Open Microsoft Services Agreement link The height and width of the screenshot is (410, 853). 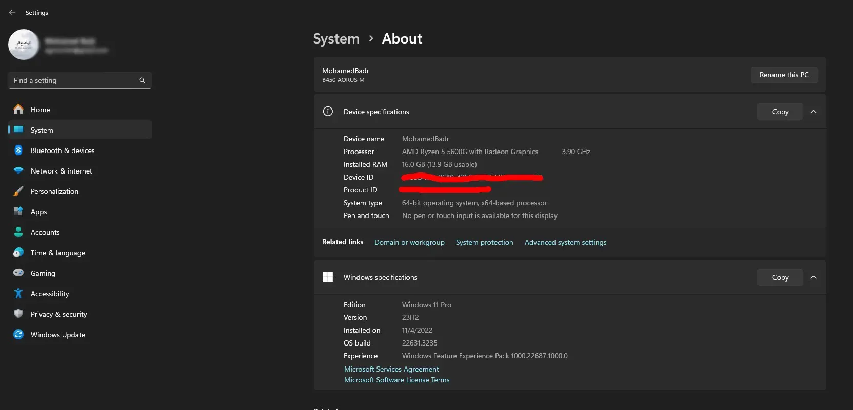(x=391, y=369)
